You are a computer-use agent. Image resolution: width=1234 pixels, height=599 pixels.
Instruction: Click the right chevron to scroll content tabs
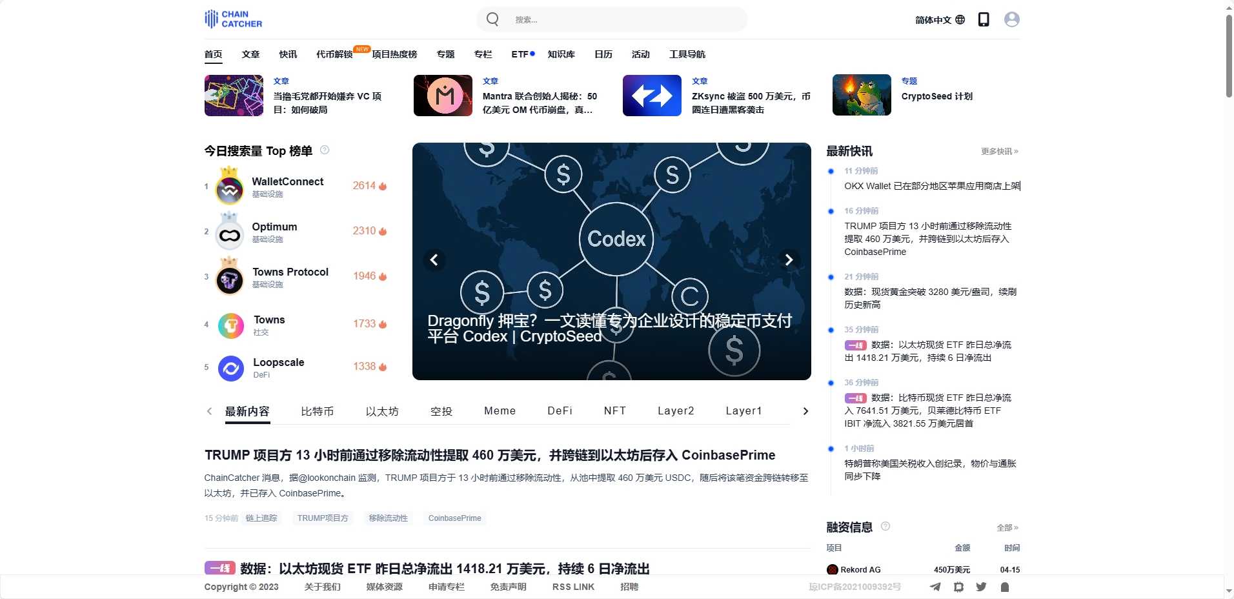click(x=805, y=411)
